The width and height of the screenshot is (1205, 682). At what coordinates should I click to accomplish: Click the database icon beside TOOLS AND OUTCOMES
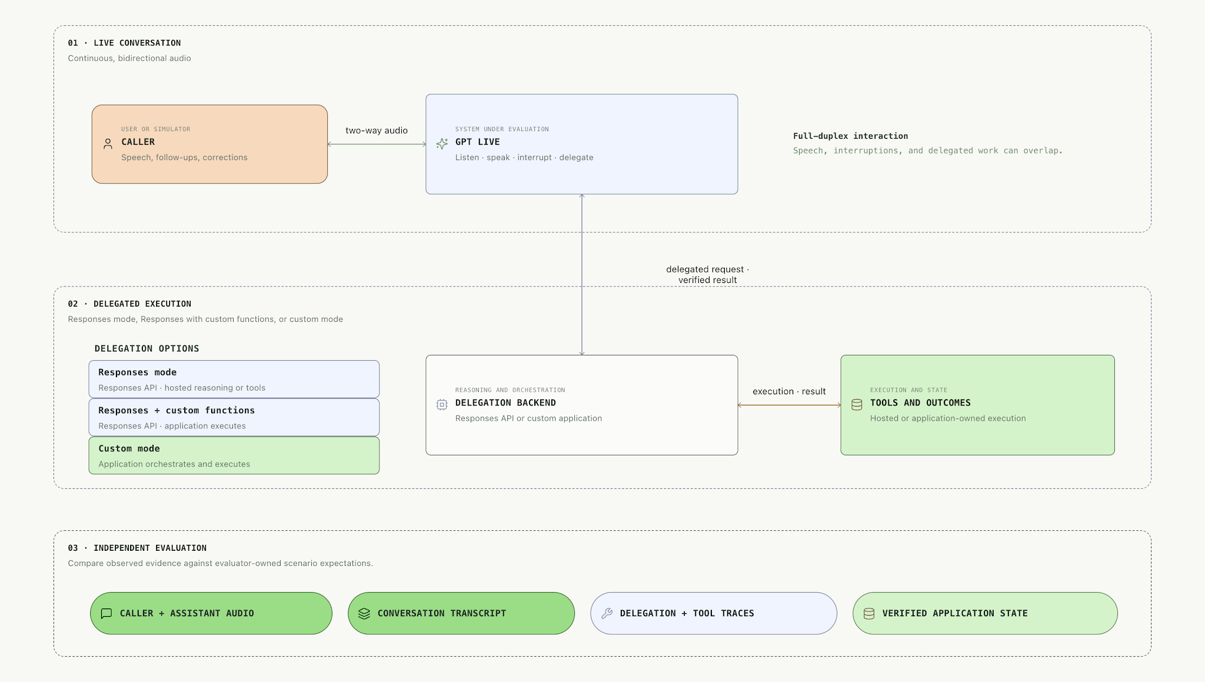[857, 405]
